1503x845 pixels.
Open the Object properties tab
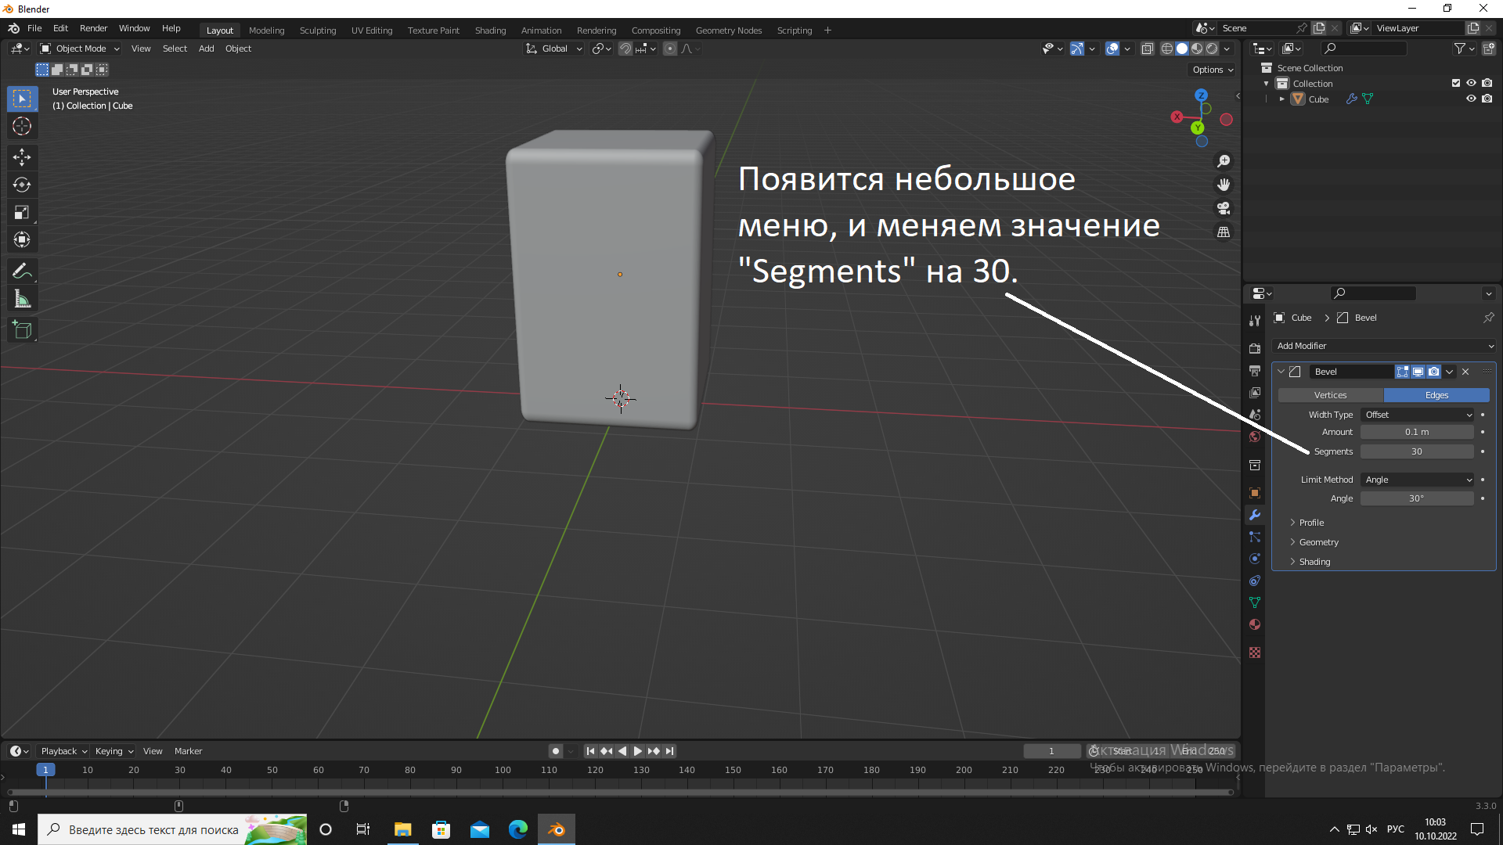click(1255, 493)
